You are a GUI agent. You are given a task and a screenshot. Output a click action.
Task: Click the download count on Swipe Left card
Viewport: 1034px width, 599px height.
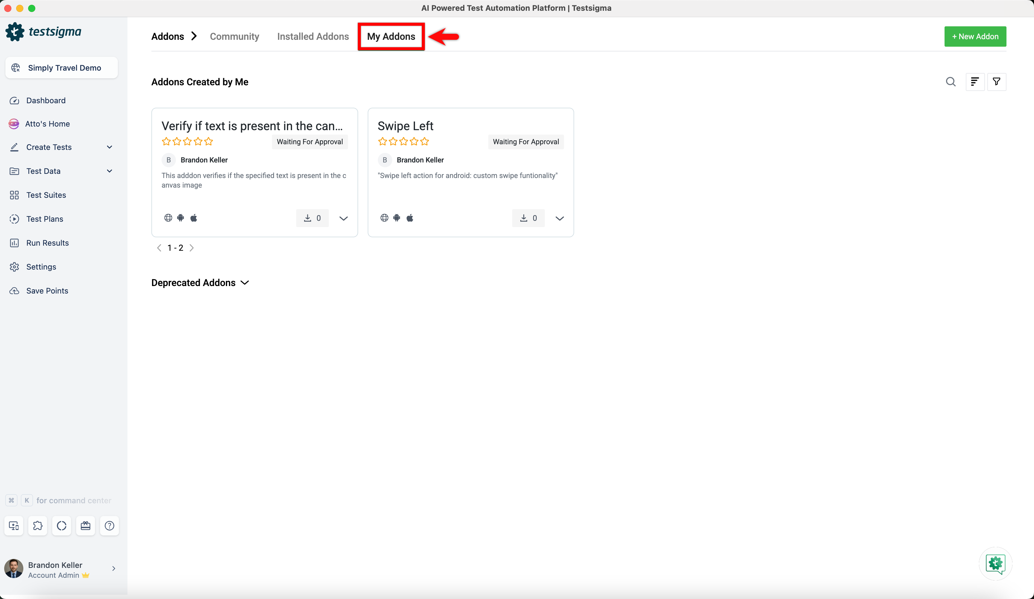528,218
